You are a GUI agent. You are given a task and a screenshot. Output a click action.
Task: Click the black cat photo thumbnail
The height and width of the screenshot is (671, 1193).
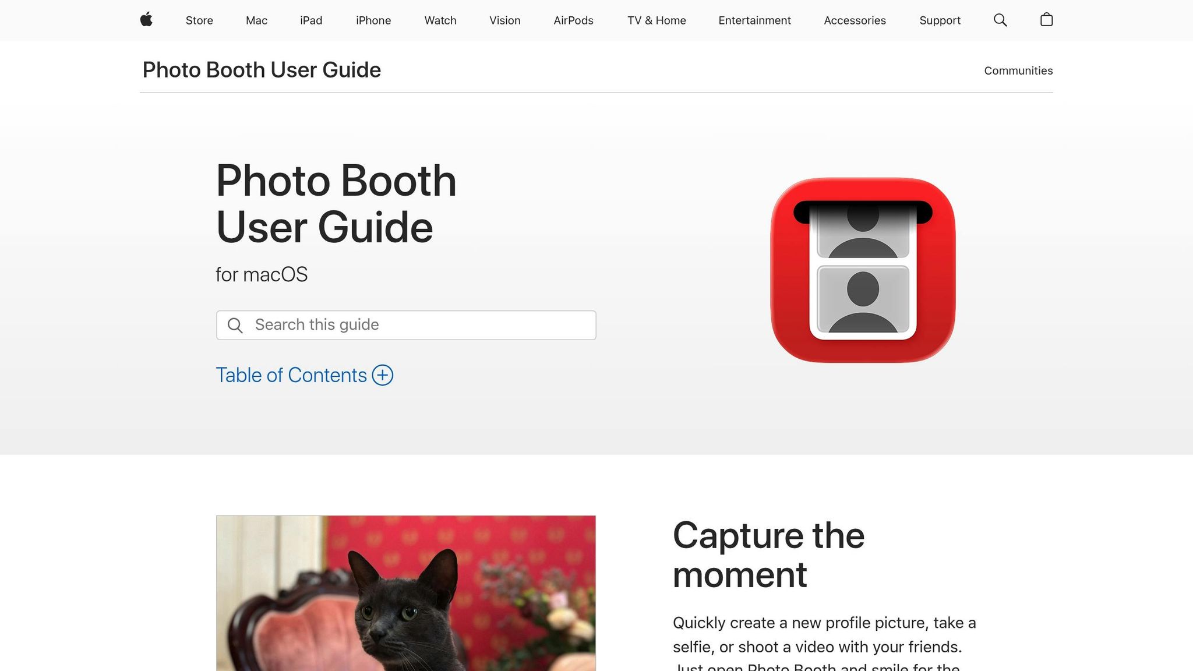(406, 593)
